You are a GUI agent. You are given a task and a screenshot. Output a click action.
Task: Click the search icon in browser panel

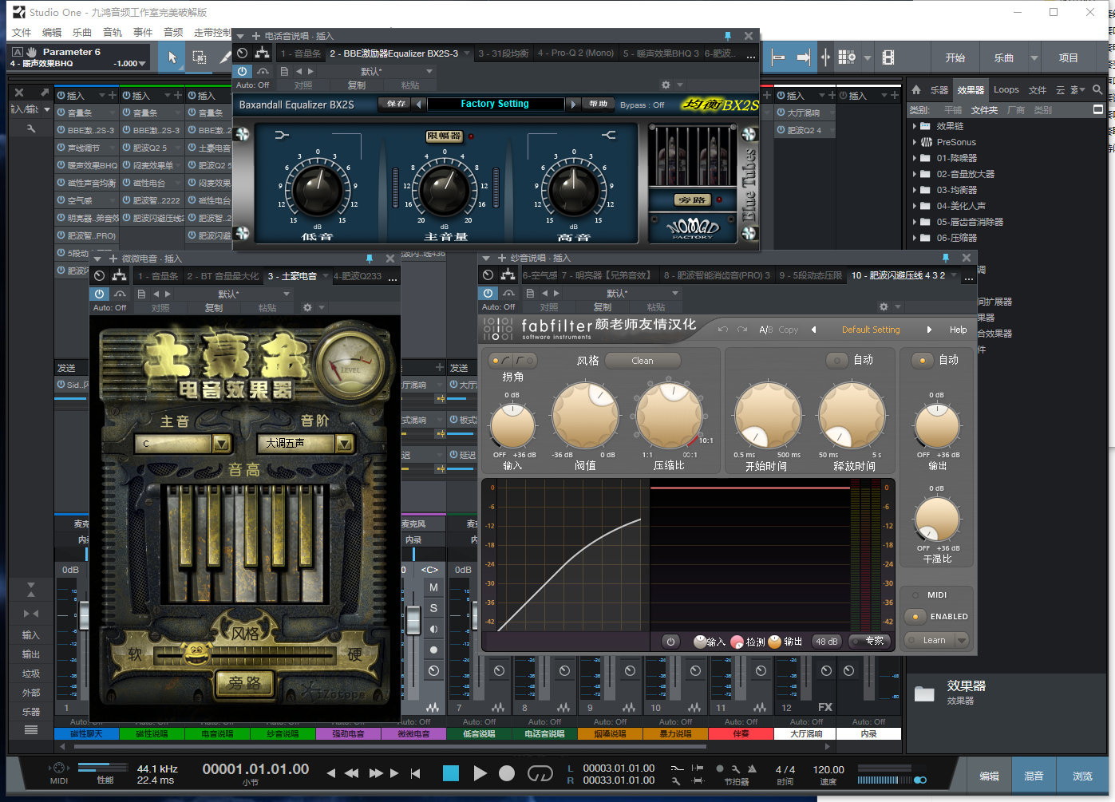click(x=1097, y=90)
